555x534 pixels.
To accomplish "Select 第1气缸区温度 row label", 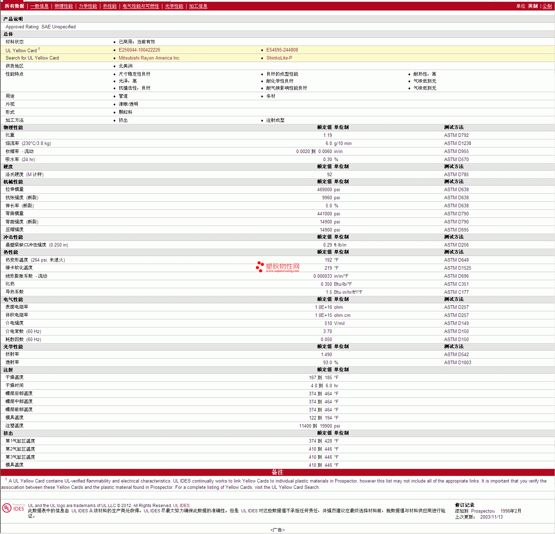I will [20, 441].
